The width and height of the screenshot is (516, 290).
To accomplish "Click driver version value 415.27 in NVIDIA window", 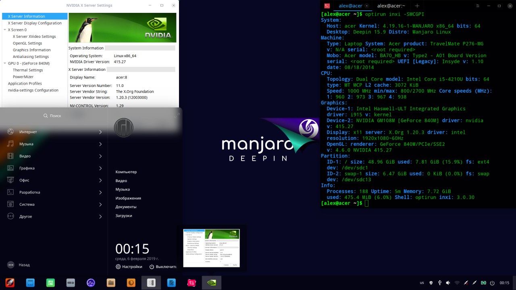I will coord(120,62).
